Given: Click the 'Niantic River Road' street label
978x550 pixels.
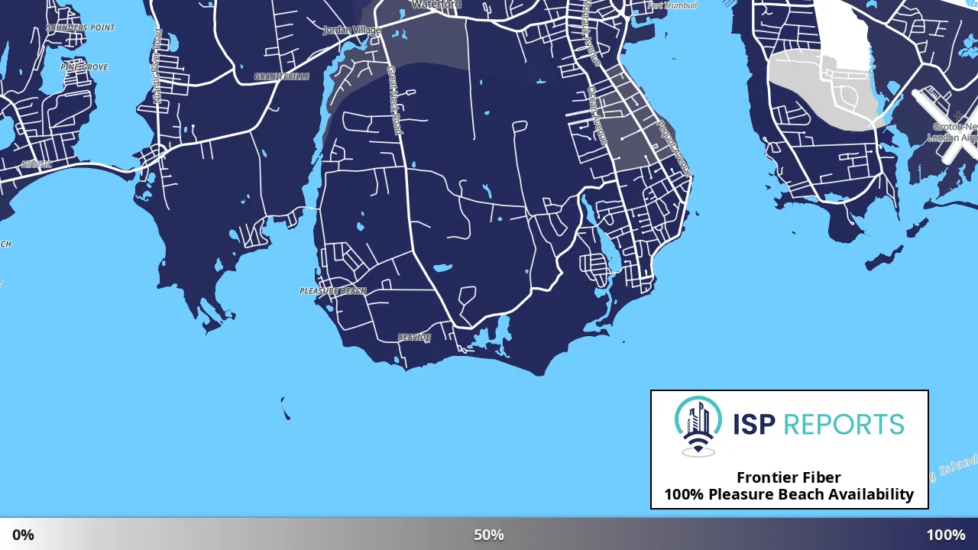Looking at the screenshot, I should tap(157, 66).
